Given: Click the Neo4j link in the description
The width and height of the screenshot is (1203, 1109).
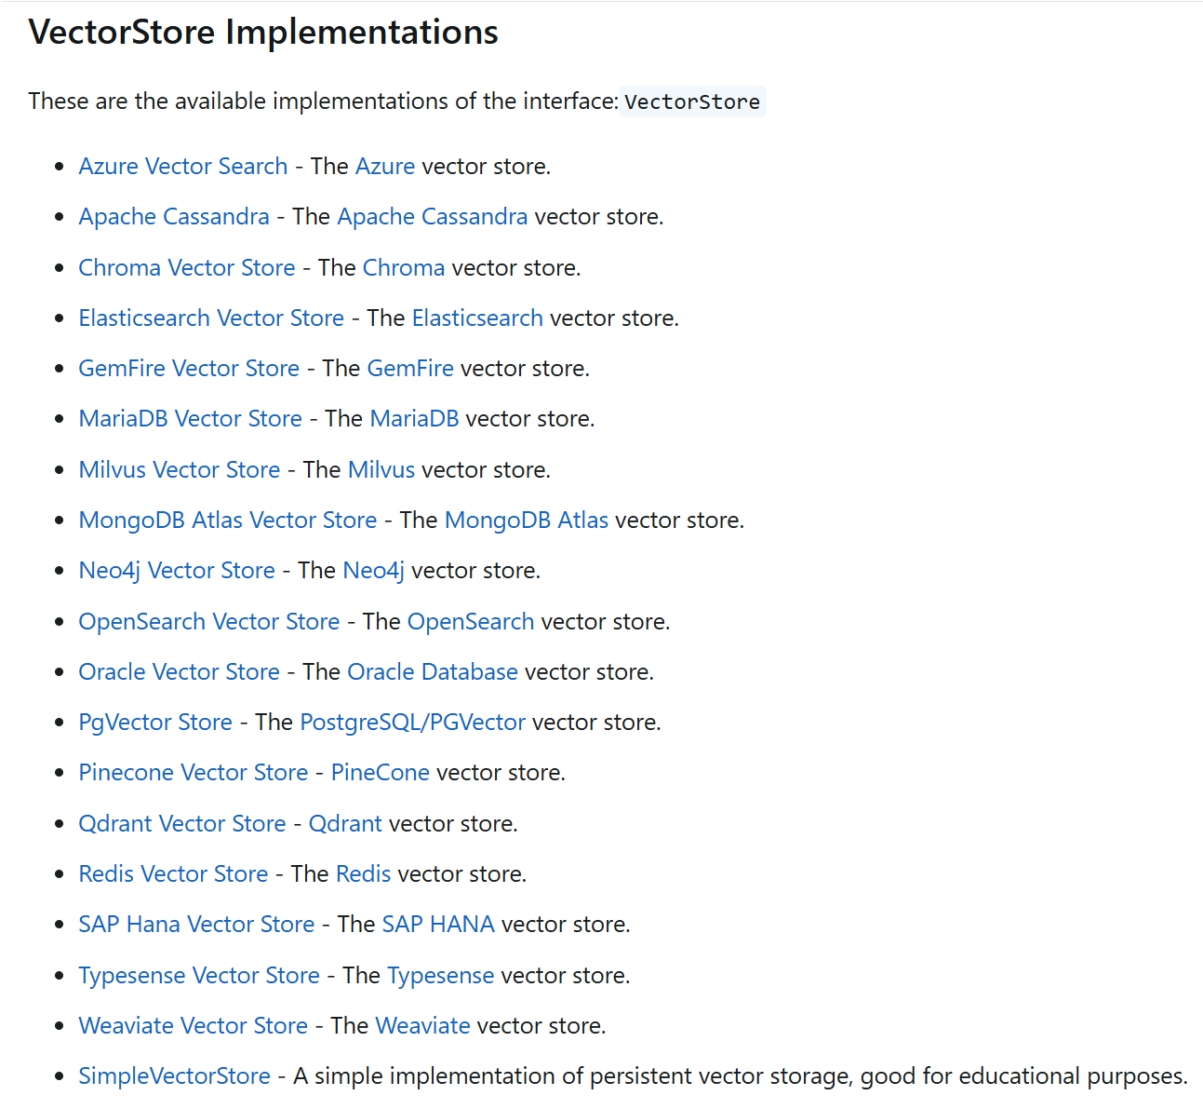Looking at the screenshot, I should pyautogui.click(x=374, y=571).
